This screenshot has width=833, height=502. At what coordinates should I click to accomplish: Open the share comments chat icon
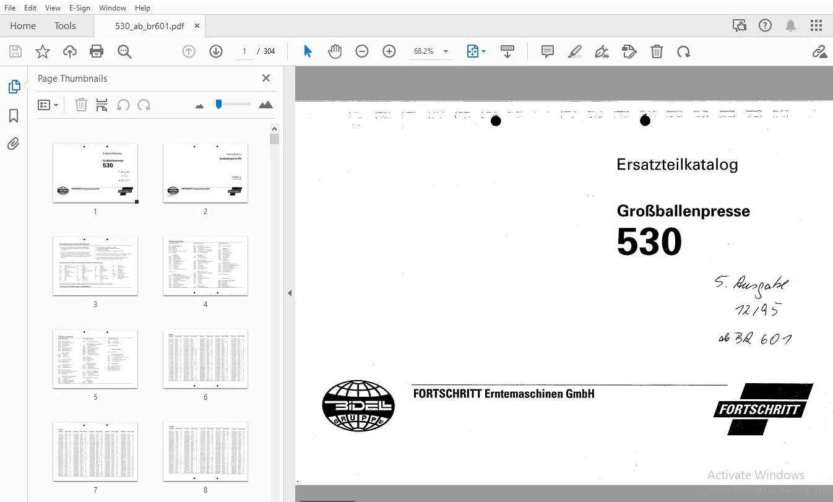coord(740,25)
